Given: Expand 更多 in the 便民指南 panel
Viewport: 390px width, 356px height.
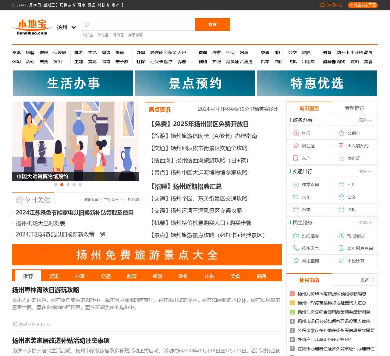Looking at the screenshot, I should click(367, 280).
